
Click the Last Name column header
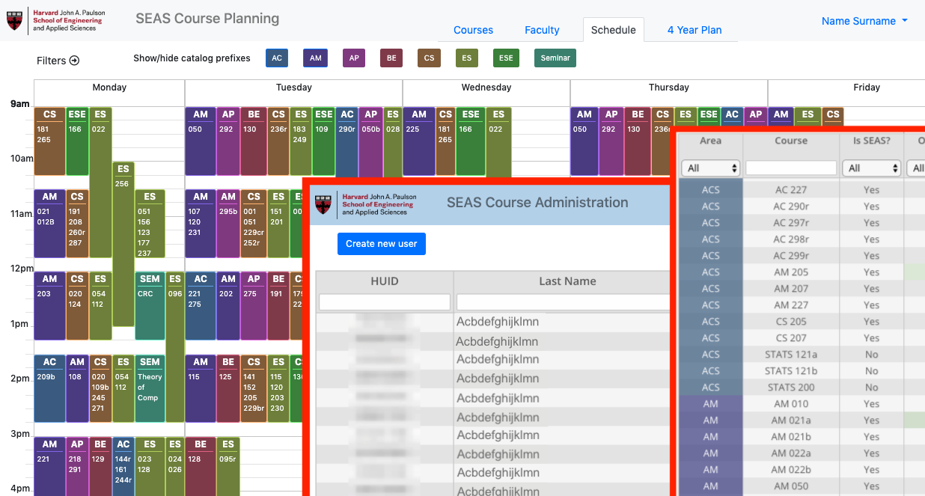(x=567, y=281)
